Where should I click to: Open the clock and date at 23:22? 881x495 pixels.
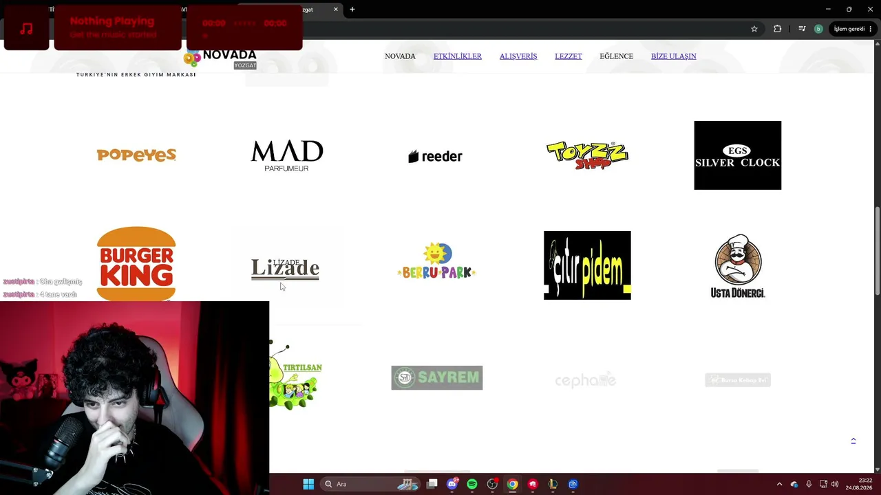point(859,484)
